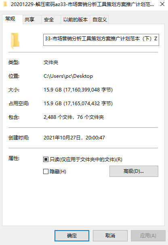Click the large folder icon beside name field
The height and width of the screenshot is (245, 168).
tap(15, 41)
